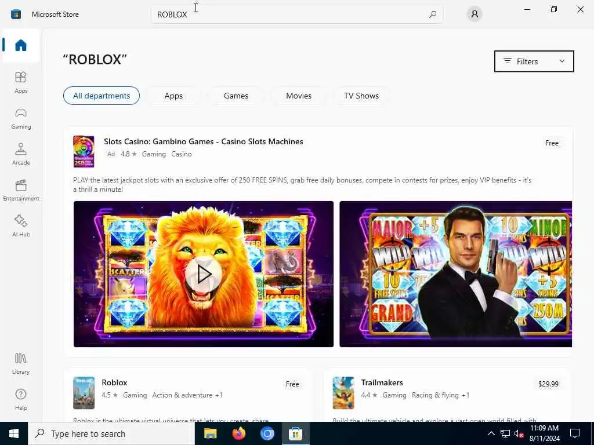Open Slots Casino: Gambino Games title
The height and width of the screenshot is (445, 594).
(x=204, y=141)
